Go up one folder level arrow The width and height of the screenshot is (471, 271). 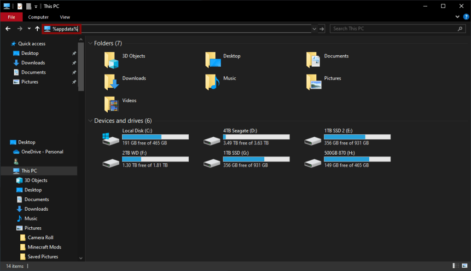[37, 29]
